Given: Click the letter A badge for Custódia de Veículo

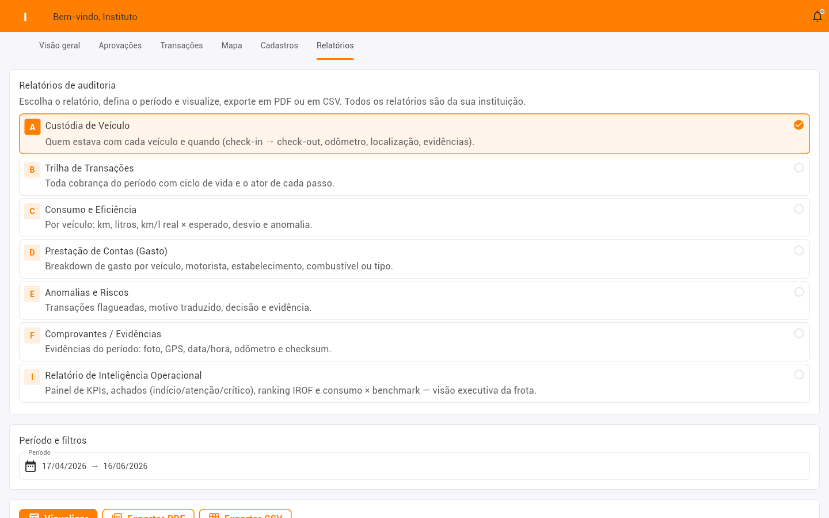Looking at the screenshot, I should (x=32, y=127).
